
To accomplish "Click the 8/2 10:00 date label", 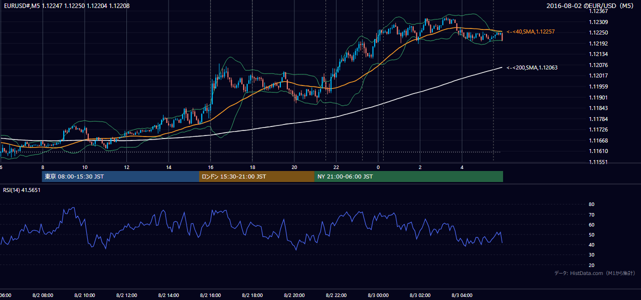I will click(x=85, y=295).
